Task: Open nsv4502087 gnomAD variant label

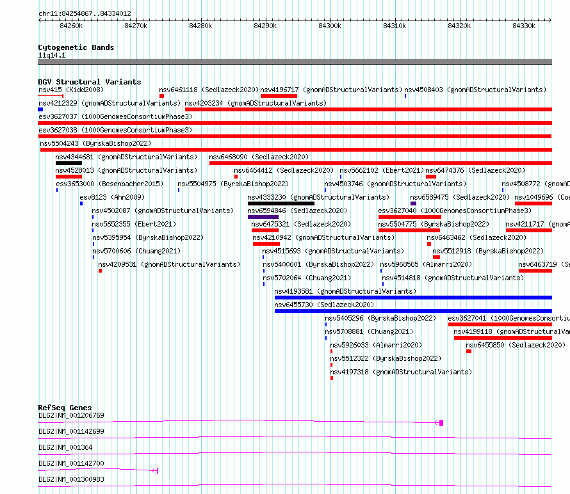Action: pyautogui.click(x=163, y=211)
